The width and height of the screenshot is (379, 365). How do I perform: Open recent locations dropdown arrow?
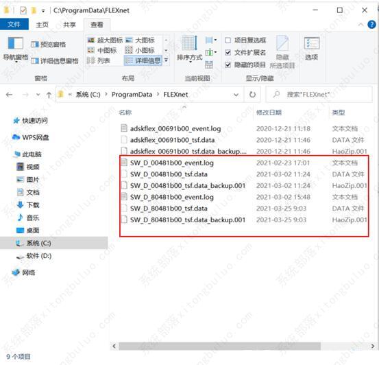click(x=38, y=95)
